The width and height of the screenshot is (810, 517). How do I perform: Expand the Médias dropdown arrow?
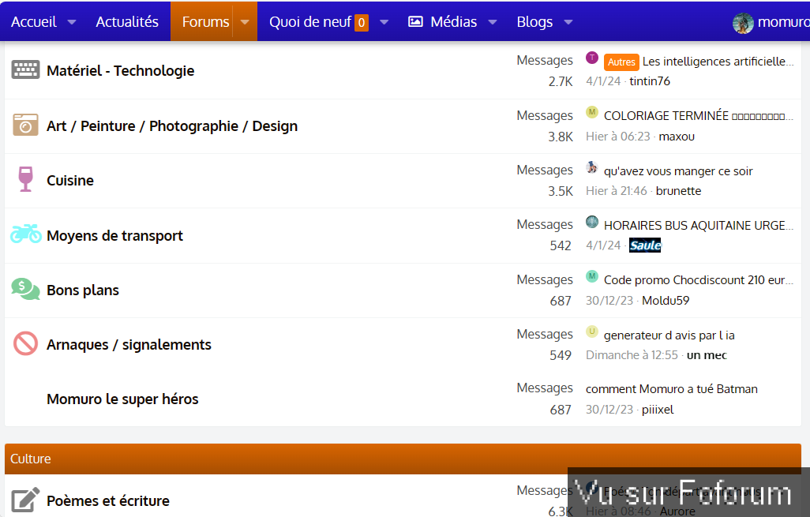pos(493,22)
